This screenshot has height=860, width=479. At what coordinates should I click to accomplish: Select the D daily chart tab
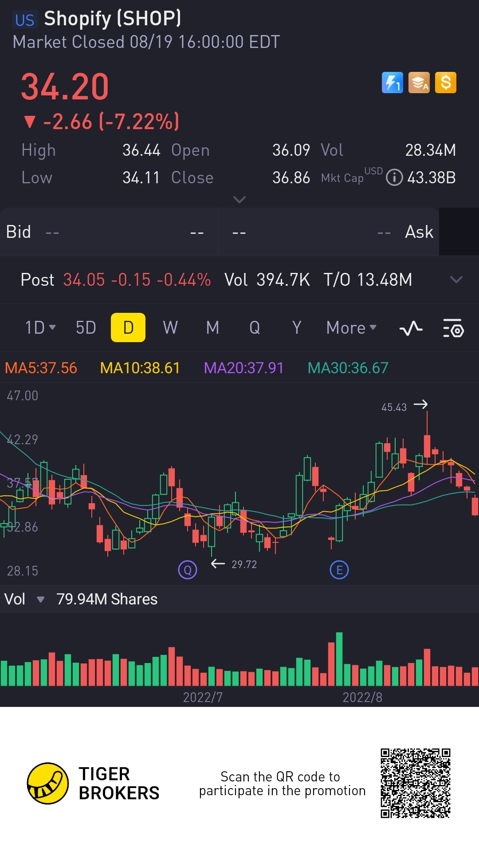coord(128,327)
